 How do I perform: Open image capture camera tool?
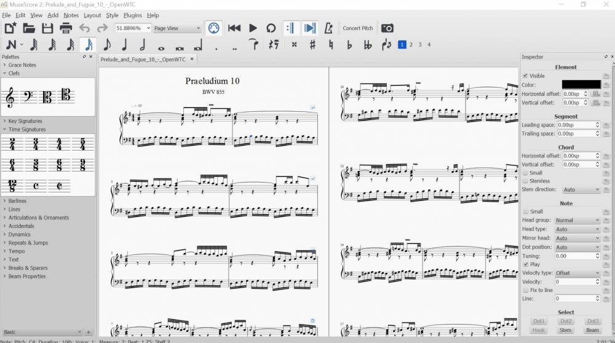point(387,28)
